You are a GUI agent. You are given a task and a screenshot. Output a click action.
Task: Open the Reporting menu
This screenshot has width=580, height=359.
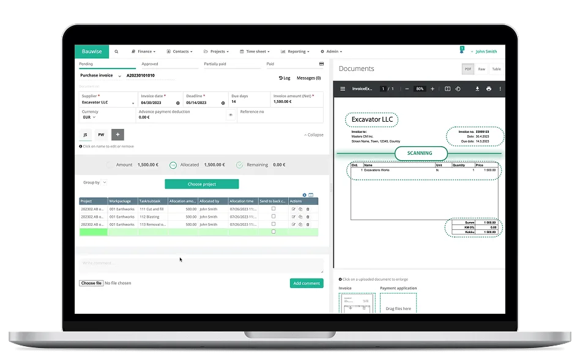[x=296, y=51]
